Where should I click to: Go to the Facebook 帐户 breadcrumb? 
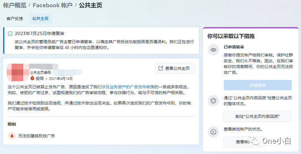[53, 5]
